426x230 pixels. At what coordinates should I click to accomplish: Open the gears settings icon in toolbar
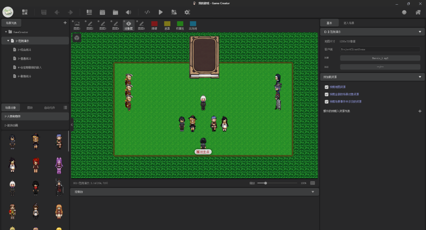(187, 12)
